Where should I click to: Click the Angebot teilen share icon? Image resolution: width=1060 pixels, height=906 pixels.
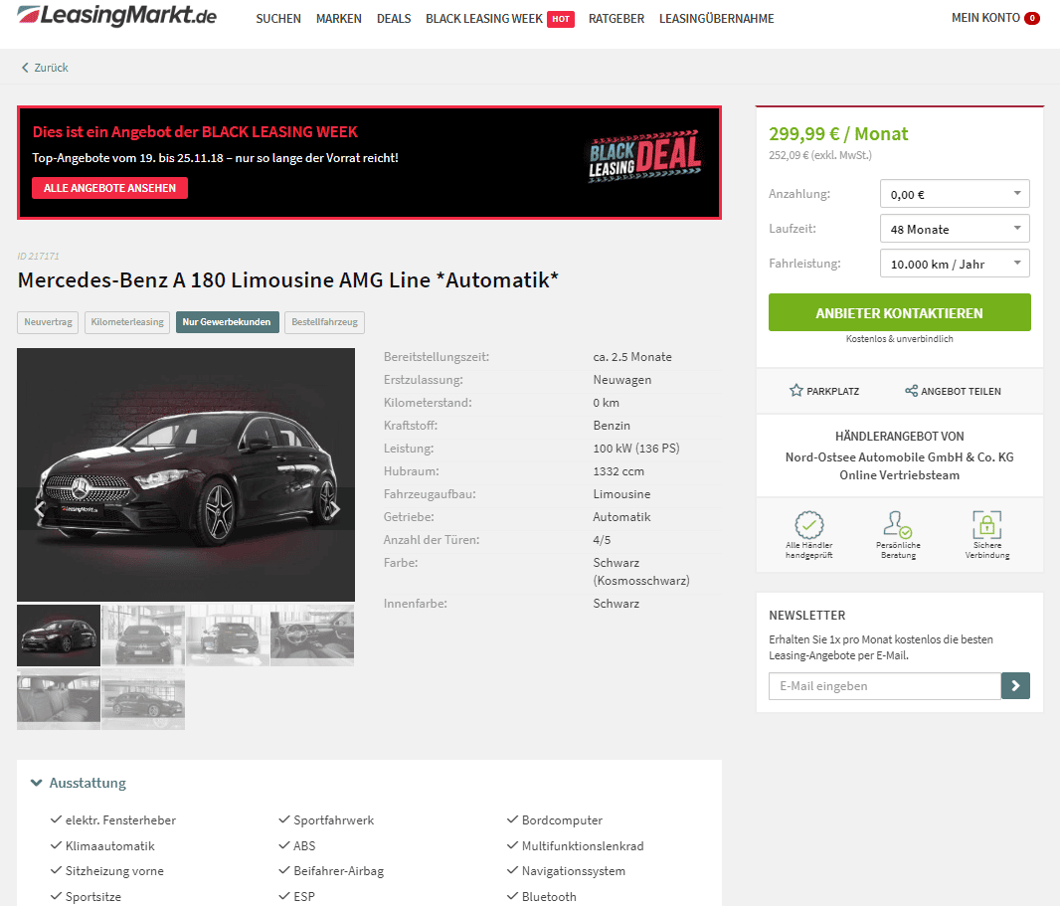(x=911, y=391)
